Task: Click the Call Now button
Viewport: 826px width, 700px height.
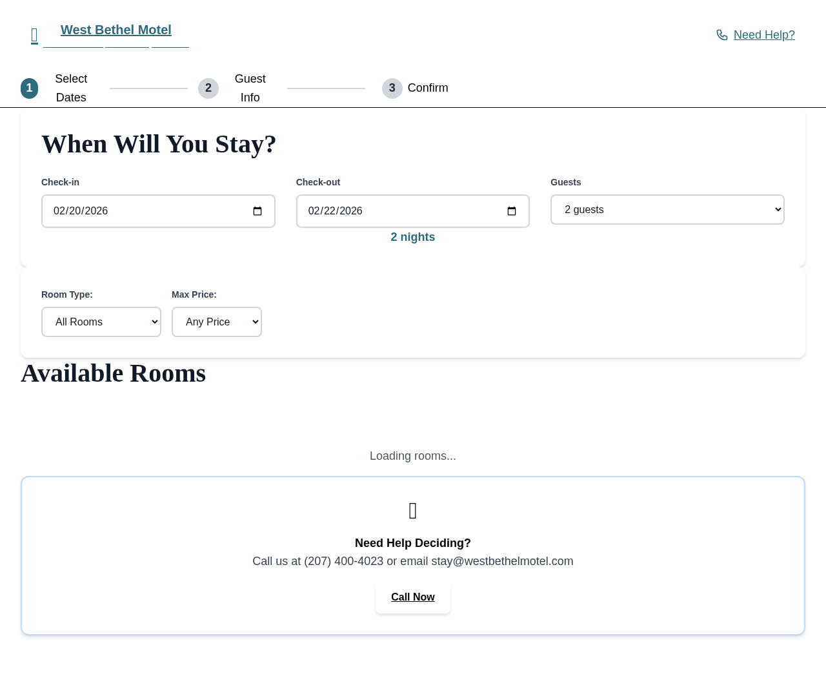Action: pos(412,597)
